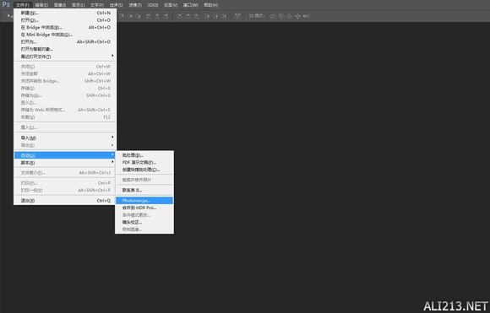
Task: Select 合并到 HDR Pro... entry
Action: pyautogui.click(x=144, y=208)
